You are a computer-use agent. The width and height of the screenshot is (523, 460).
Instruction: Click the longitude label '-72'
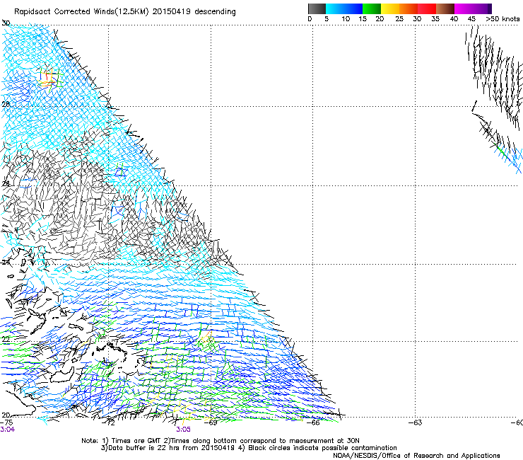109,422
